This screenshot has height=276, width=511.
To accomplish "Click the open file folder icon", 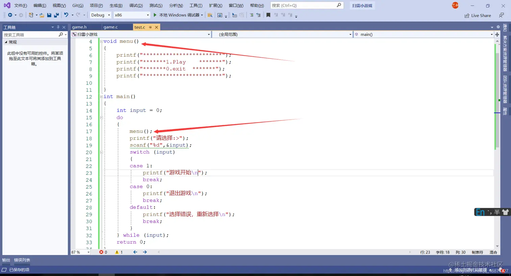I will [x=42, y=15].
